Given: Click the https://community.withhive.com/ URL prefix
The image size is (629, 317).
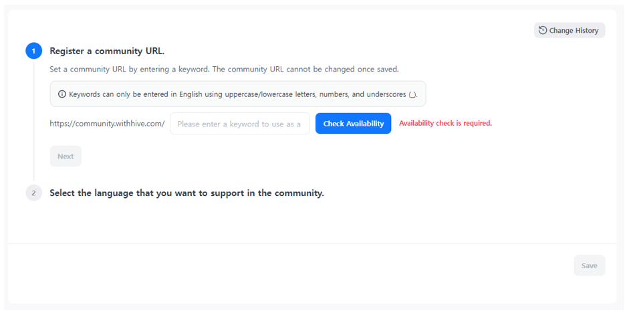Looking at the screenshot, I should 107,124.
